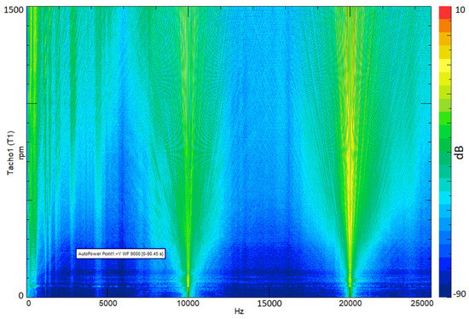Click the 5000 tick label on x-axis
The height and width of the screenshot is (319, 469).
[x=108, y=304]
